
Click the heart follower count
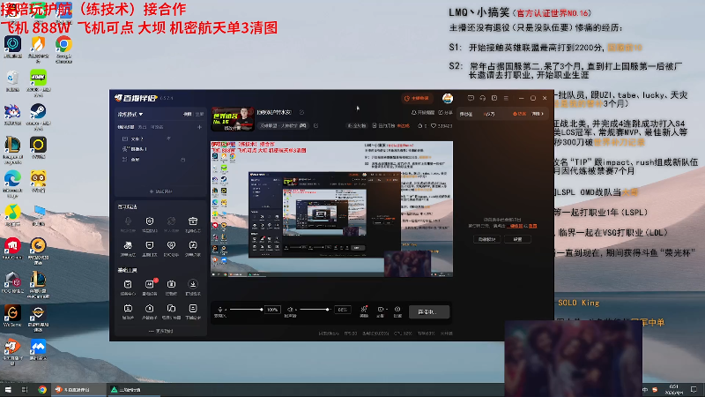pos(442,126)
